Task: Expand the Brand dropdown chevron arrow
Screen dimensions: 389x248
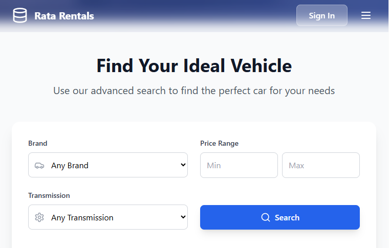Action: click(x=183, y=165)
